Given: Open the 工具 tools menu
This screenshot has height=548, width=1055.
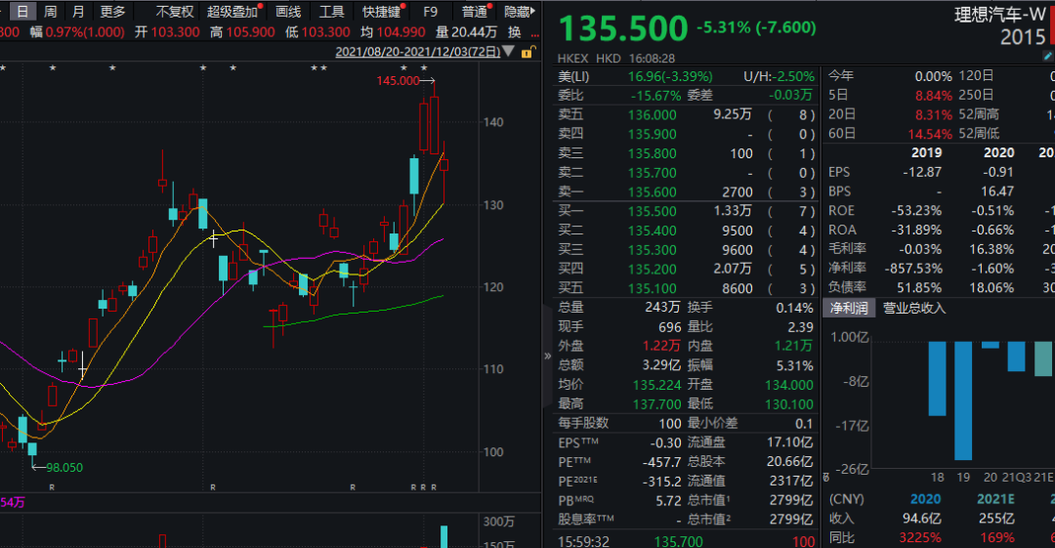Looking at the screenshot, I should coord(332,12).
